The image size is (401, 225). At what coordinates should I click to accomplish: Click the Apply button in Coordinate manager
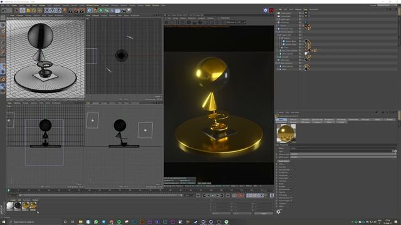pos(263,213)
